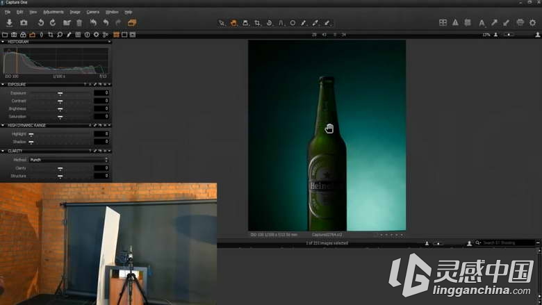Click the Capture camera icon in toolbar
The image size is (542, 305).
coord(24,23)
